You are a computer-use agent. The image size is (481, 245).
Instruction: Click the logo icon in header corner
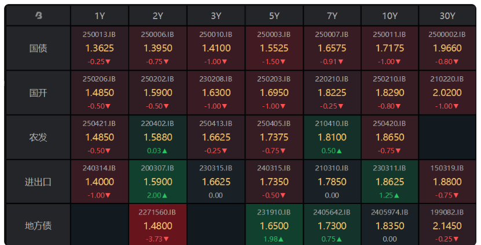pos(38,16)
